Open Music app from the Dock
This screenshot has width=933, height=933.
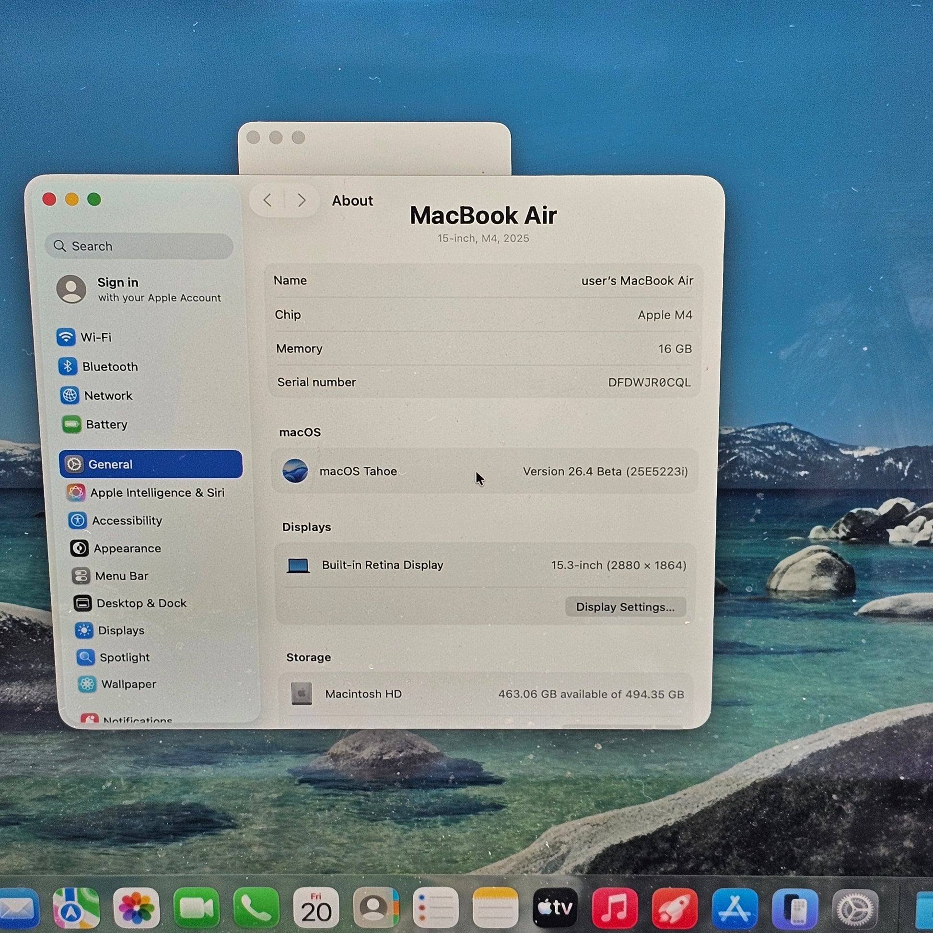(x=614, y=908)
